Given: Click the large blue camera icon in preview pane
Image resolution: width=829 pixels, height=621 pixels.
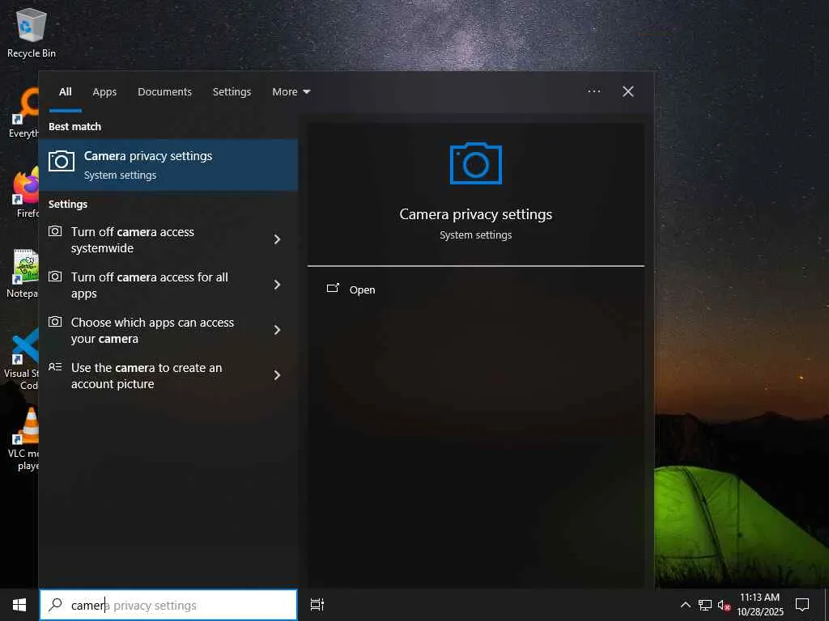Looking at the screenshot, I should (476, 163).
